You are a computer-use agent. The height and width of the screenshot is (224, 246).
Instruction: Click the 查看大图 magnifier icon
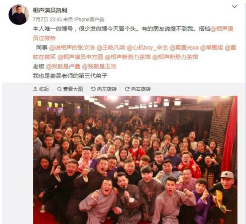click(60, 89)
